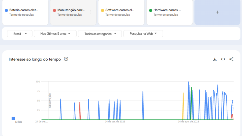Edit the Manutenção carr... search term
Viewport: 242px width, 136px height.
[x=71, y=10]
